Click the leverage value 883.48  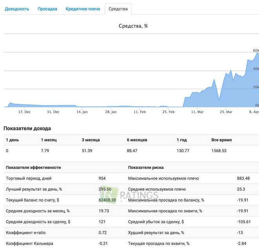(x=243, y=178)
